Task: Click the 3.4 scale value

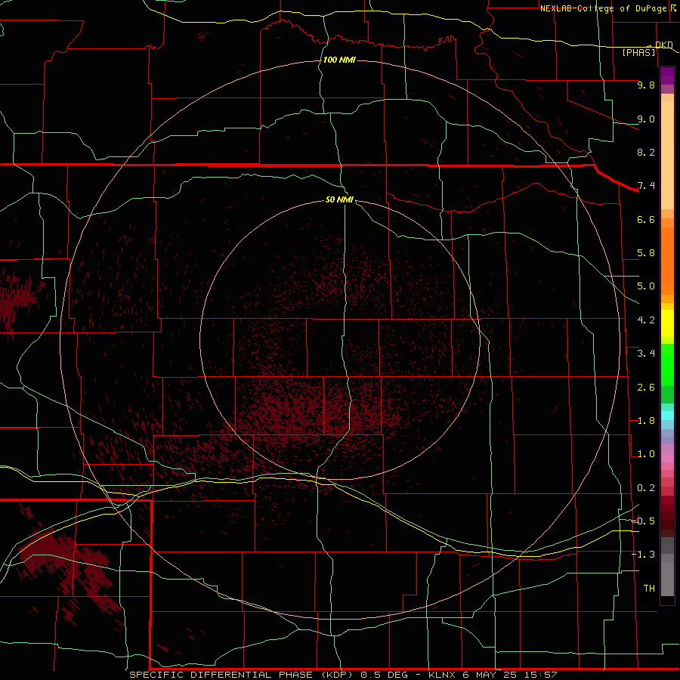Action: [x=646, y=354]
